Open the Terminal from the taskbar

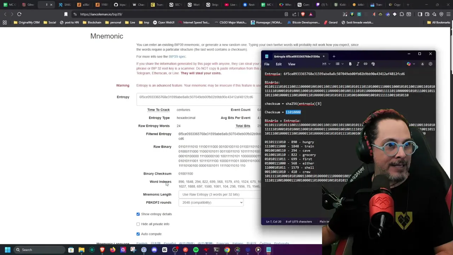tap(217, 250)
